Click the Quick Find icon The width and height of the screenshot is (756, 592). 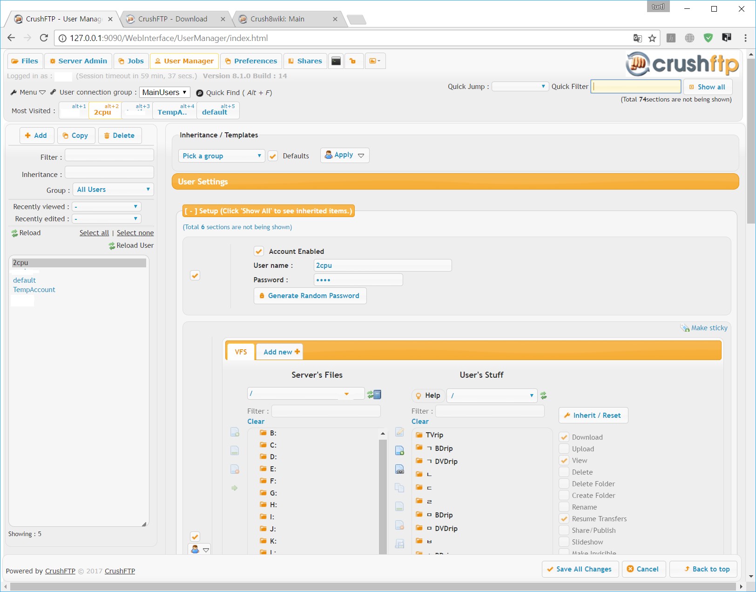point(200,93)
